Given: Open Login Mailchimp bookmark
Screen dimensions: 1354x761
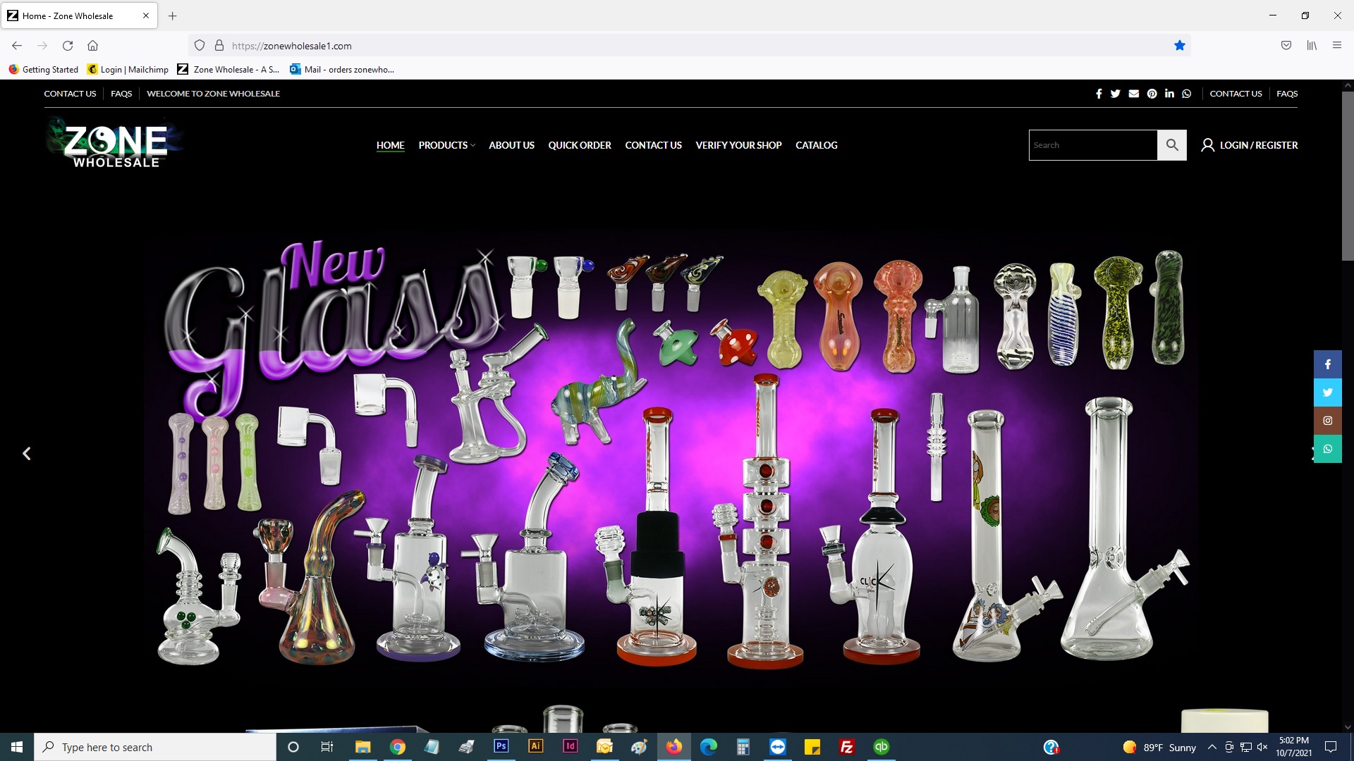Looking at the screenshot, I should 128,69.
